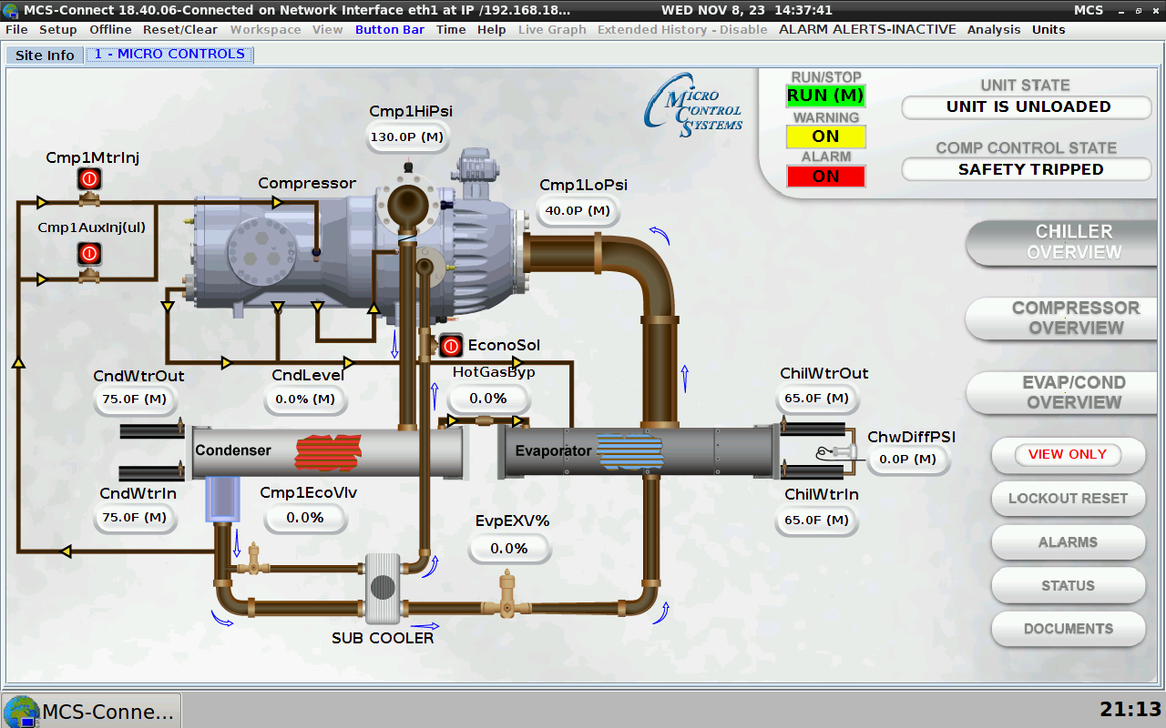Click the yellow WARNING ON indicator
Viewport: 1166px width, 728px height.
pos(825,136)
